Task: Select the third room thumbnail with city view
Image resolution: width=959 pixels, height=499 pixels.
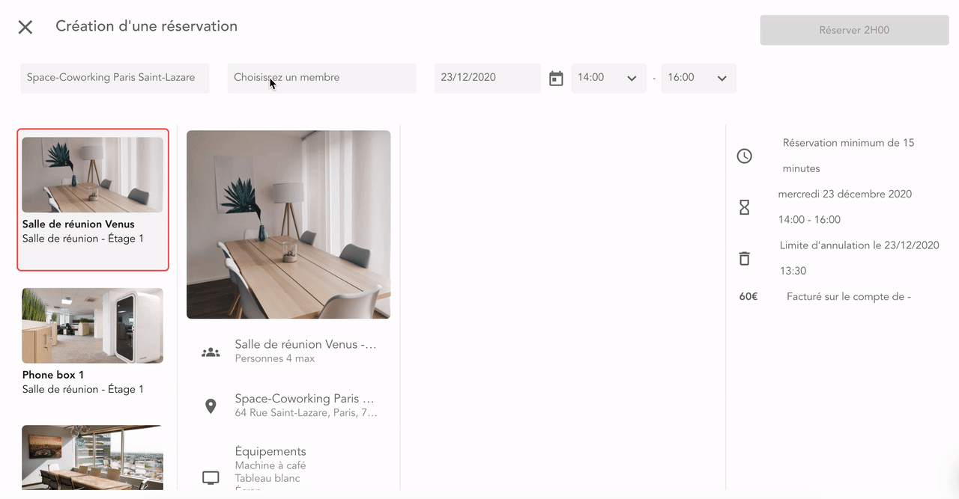Action: point(92,457)
